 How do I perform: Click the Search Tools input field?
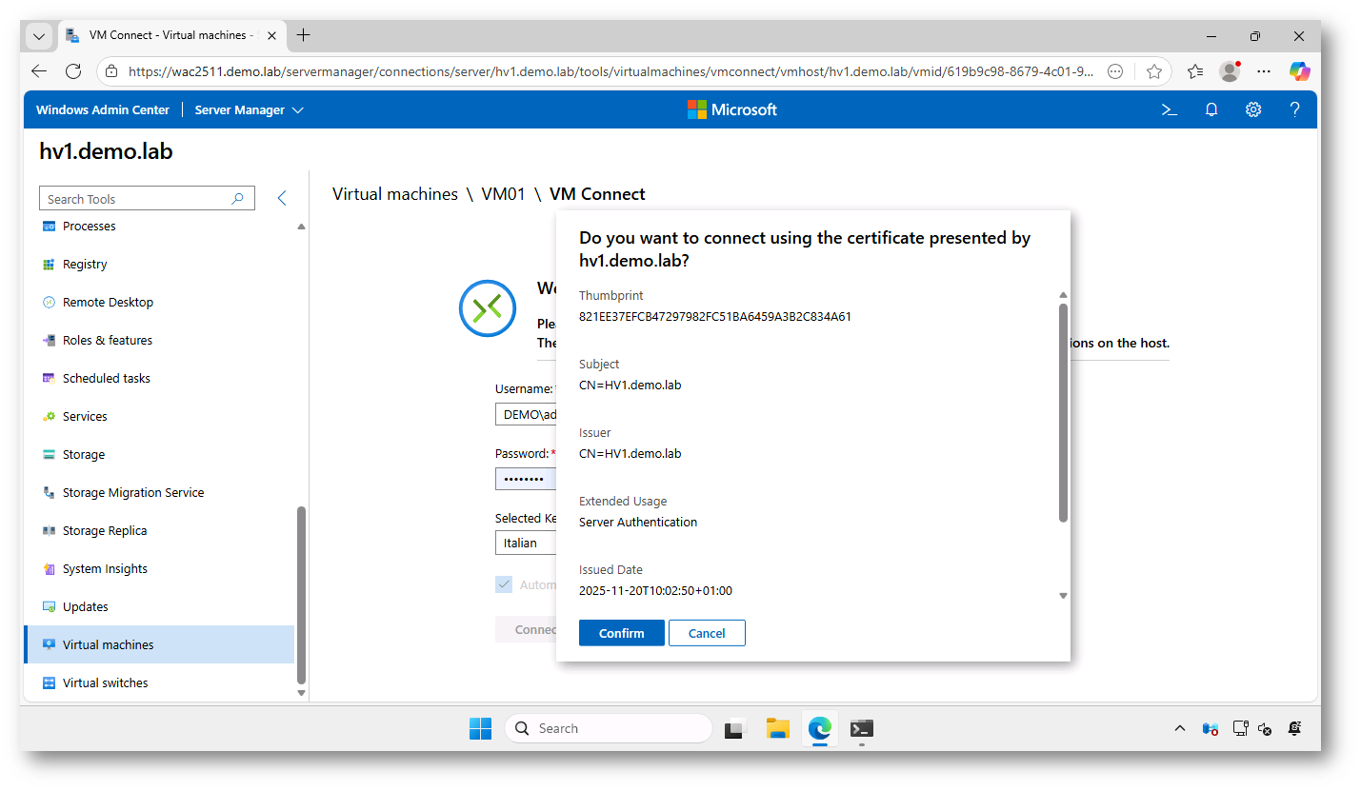coord(138,199)
